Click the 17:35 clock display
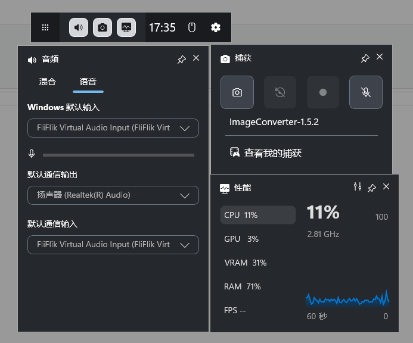The width and height of the screenshot is (413, 343). click(162, 27)
